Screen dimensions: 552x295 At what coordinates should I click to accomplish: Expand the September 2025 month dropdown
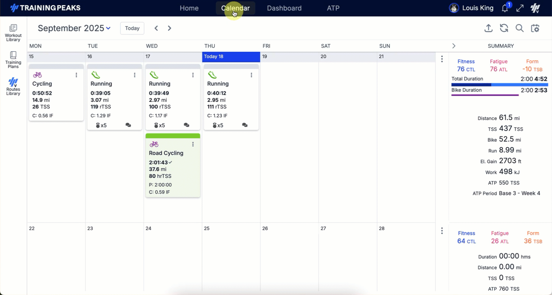tap(108, 28)
